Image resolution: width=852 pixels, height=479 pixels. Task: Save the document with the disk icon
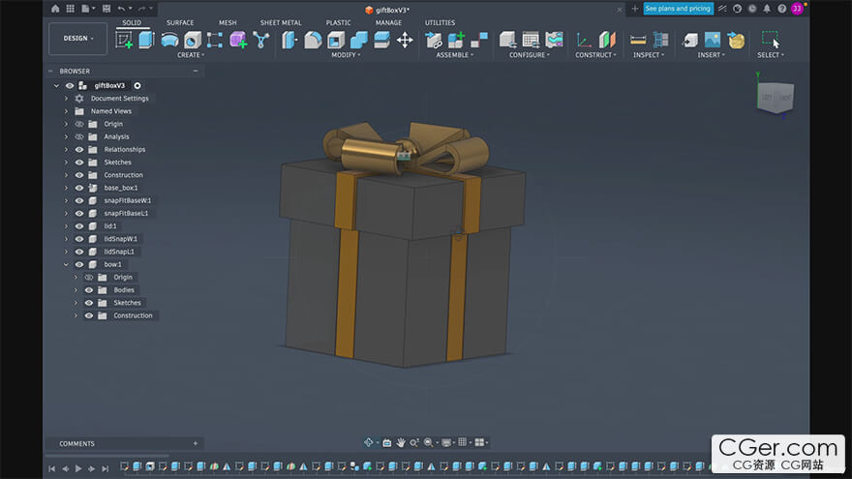click(106, 8)
